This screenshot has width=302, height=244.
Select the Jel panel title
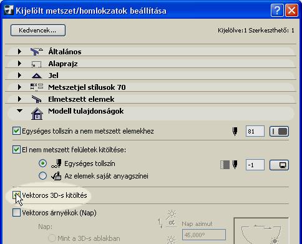pos(53,76)
